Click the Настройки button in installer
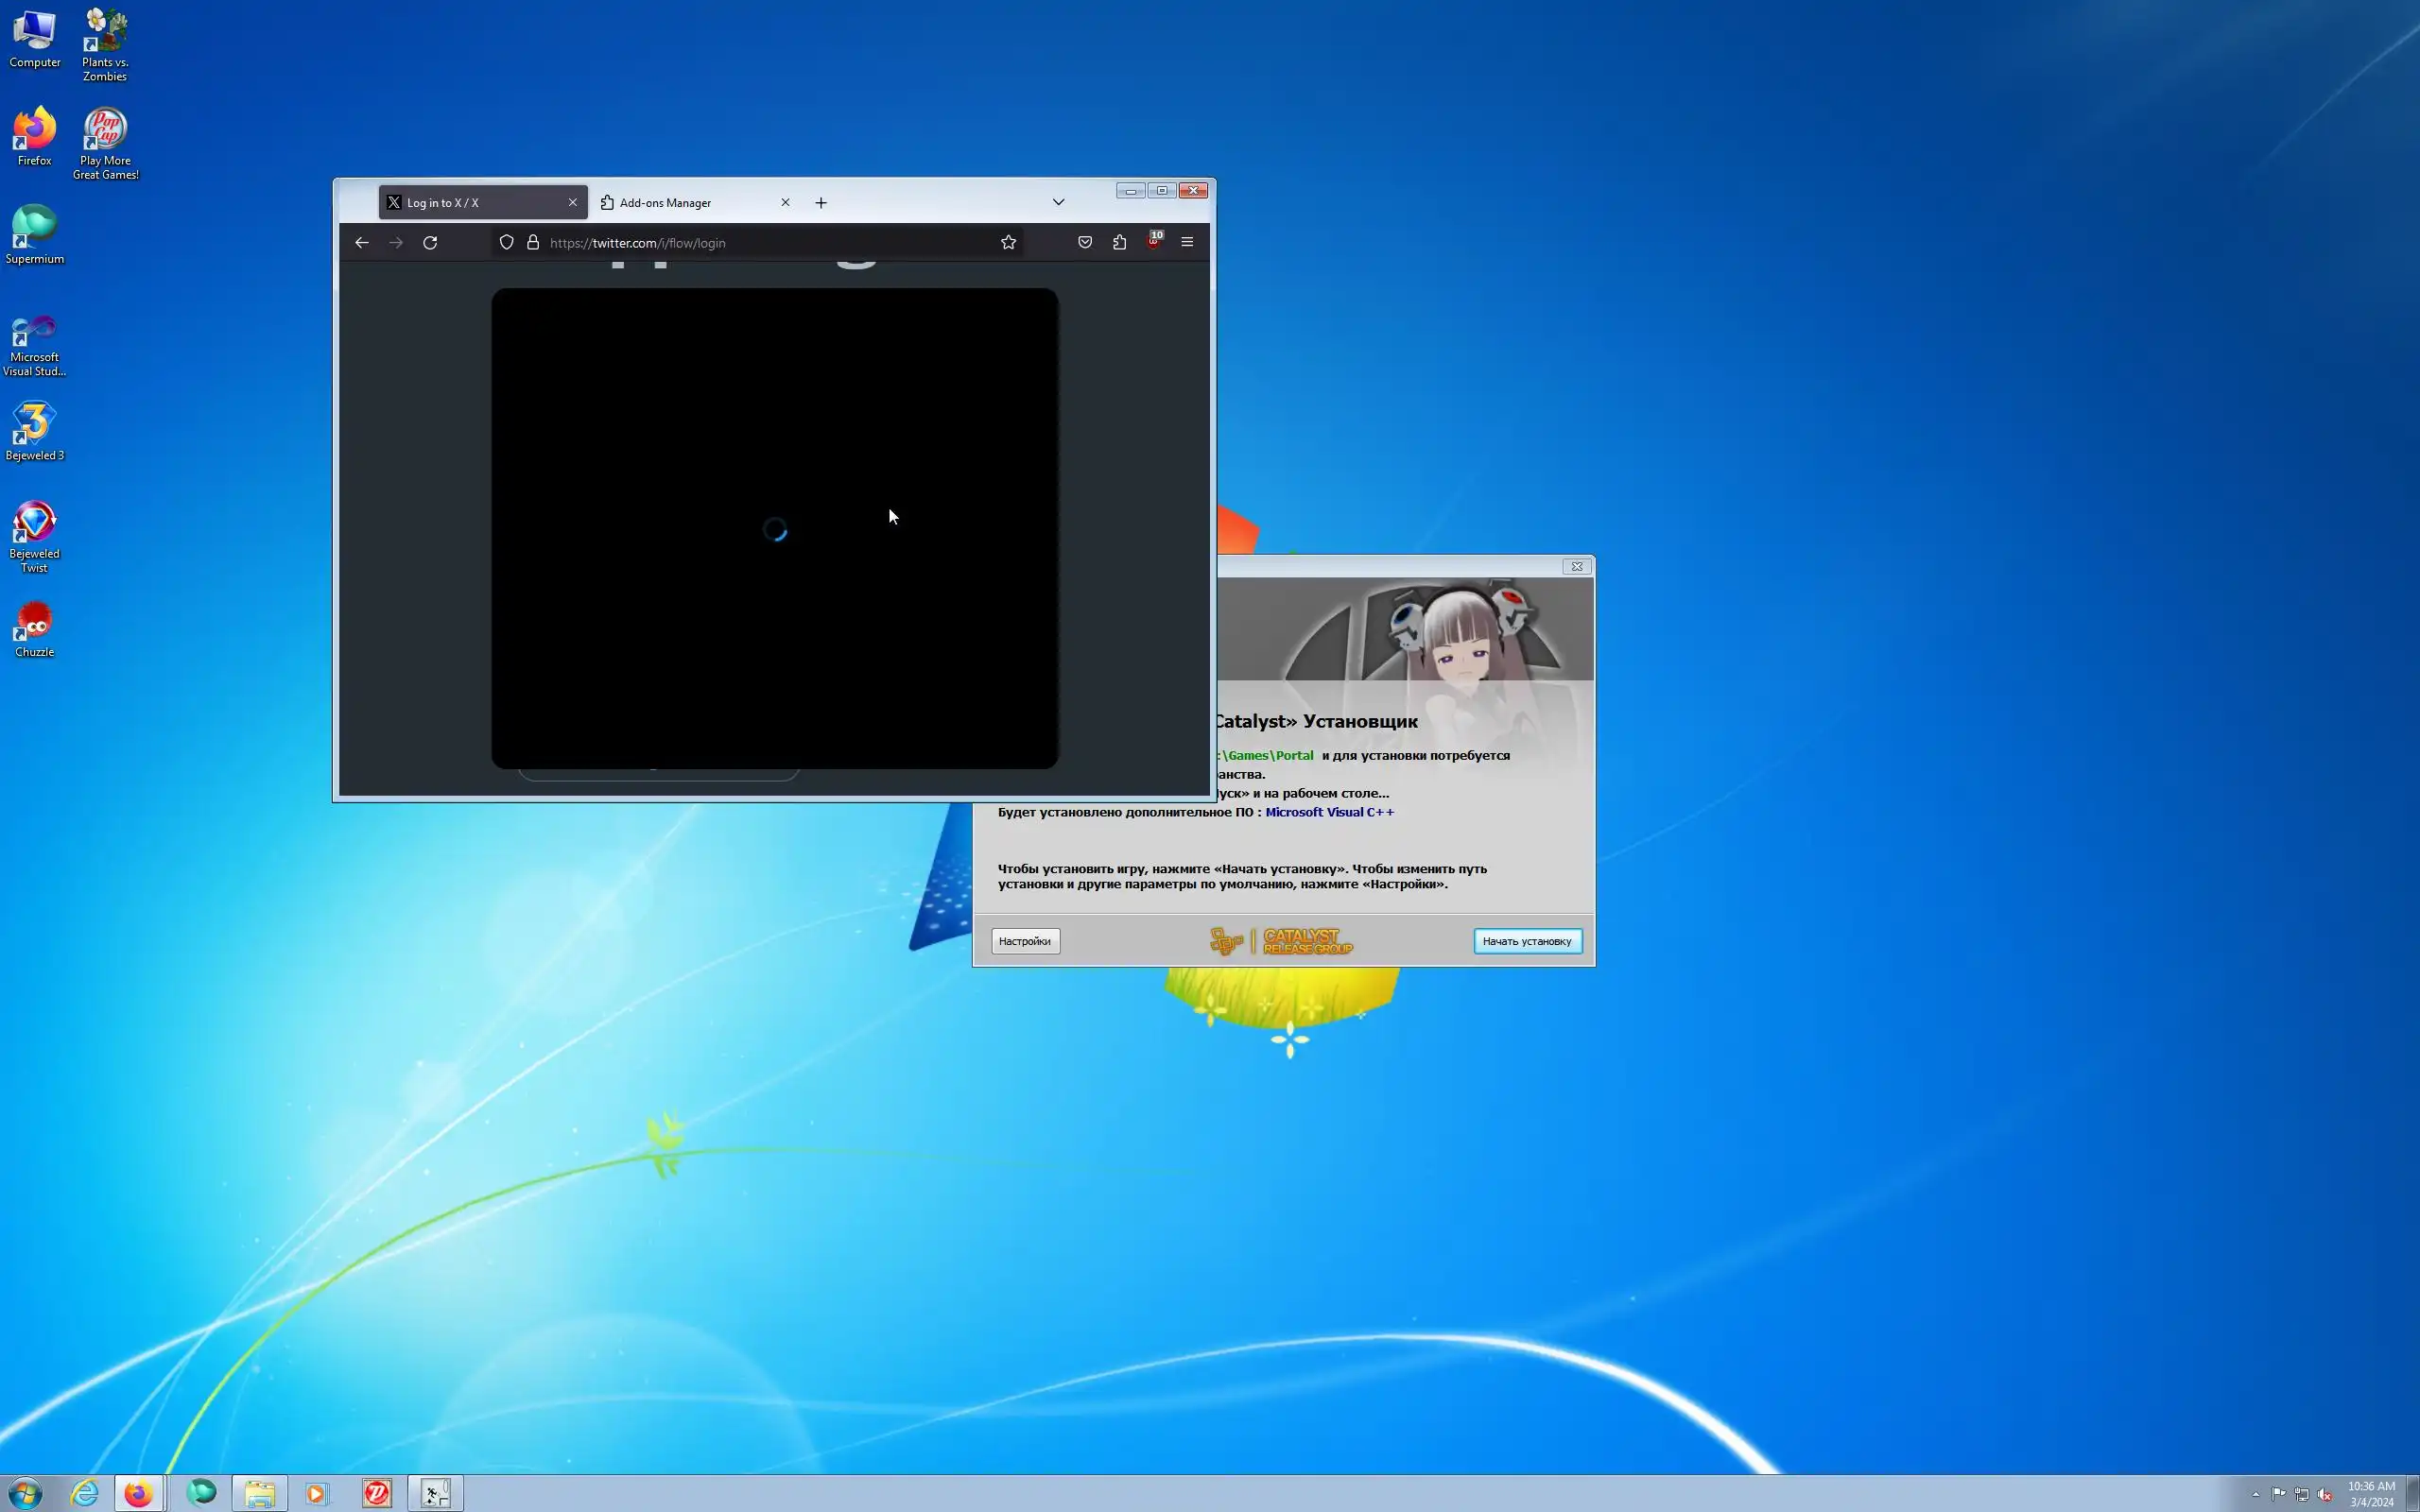The width and height of the screenshot is (2420, 1512). coord(1025,941)
